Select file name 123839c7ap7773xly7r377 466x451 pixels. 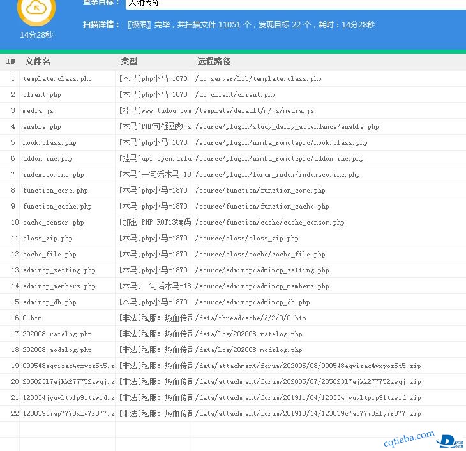pos(68,413)
